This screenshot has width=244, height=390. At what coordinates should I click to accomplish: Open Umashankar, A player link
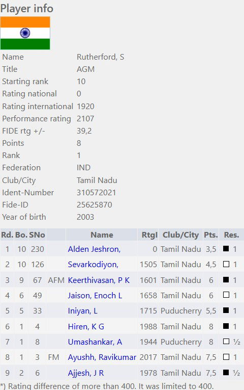(95, 342)
